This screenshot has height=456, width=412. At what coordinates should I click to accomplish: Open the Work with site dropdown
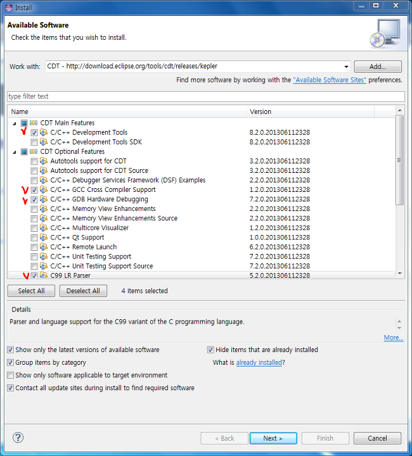point(346,66)
